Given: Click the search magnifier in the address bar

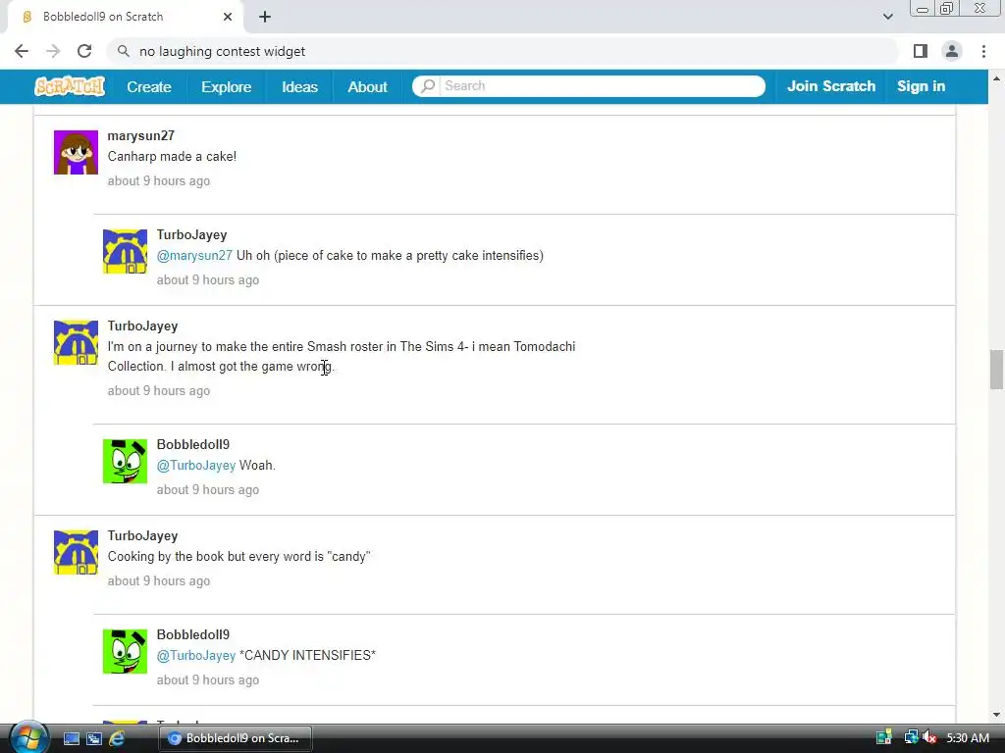Looking at the screenshot, I should [123, 51].
